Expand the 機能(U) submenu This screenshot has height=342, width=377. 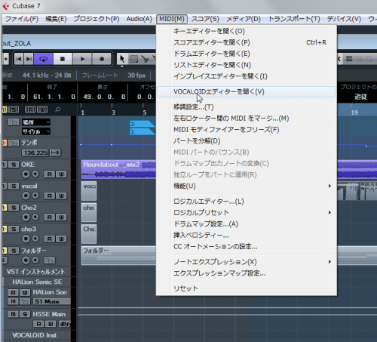coord(246,186)
